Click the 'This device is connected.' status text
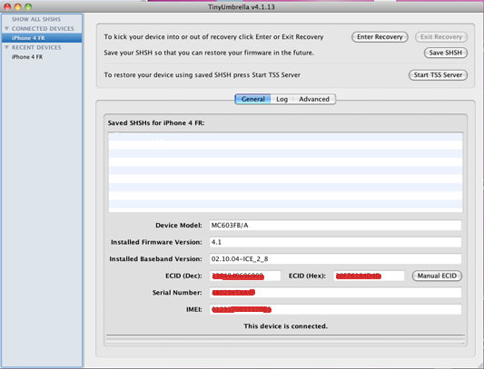The image size is (484, 369). [285, 326]
